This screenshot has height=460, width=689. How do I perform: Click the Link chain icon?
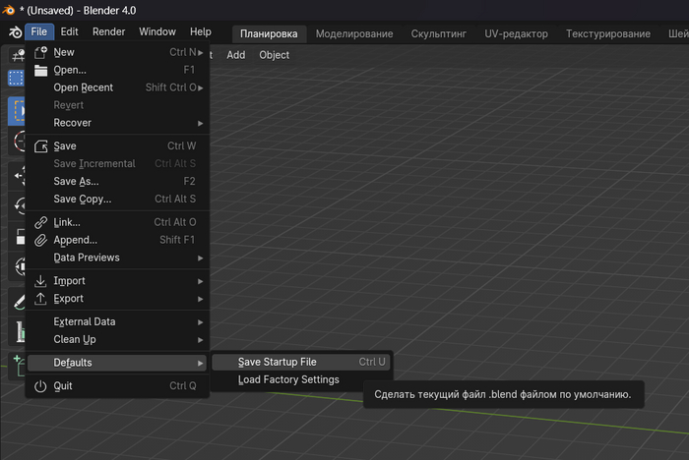40,222
